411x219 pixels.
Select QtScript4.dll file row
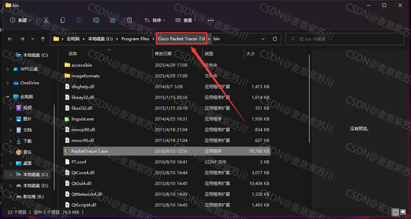[x=167, y=205]
